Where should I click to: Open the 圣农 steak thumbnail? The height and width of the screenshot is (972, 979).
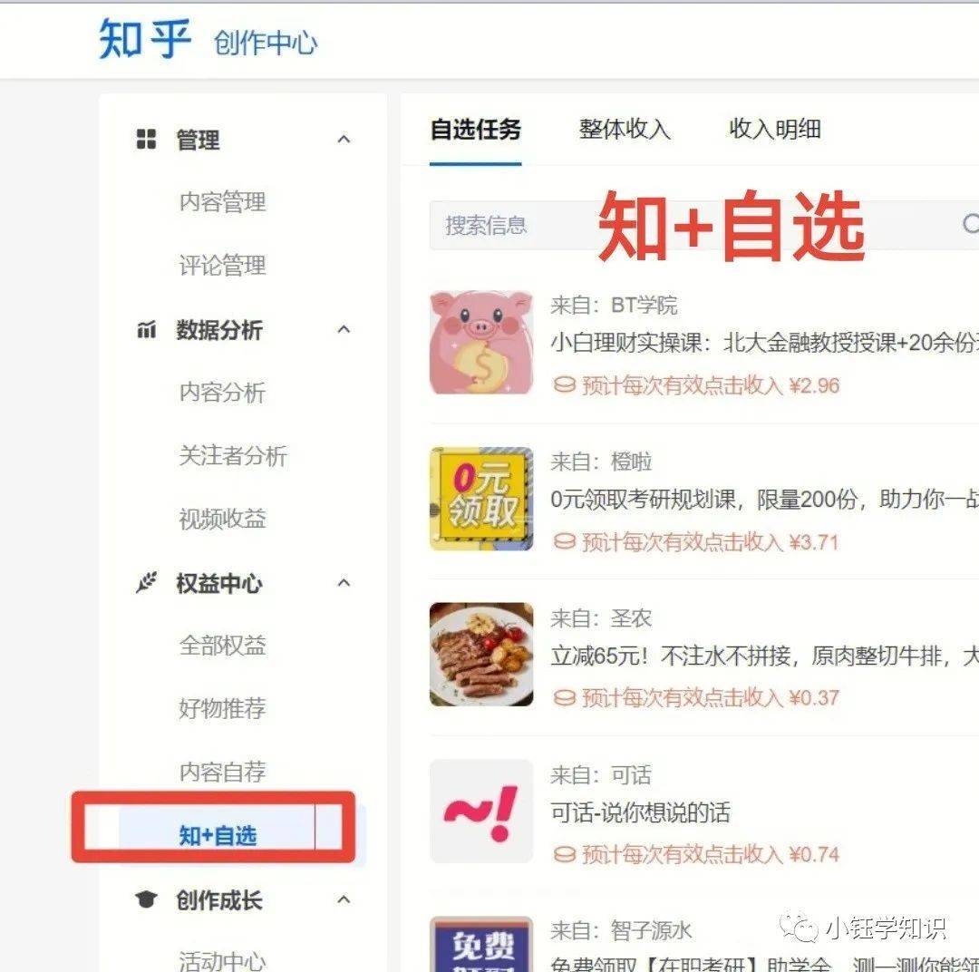[x=481, y=654]
